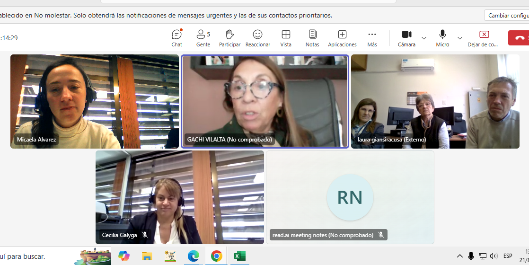
Task: Click read.ai meeting notes muted mic icon
Action: click(381, 235)
